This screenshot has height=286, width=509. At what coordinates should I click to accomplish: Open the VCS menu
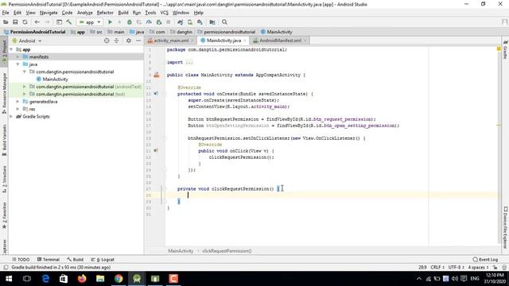click(x=165, y=13)
